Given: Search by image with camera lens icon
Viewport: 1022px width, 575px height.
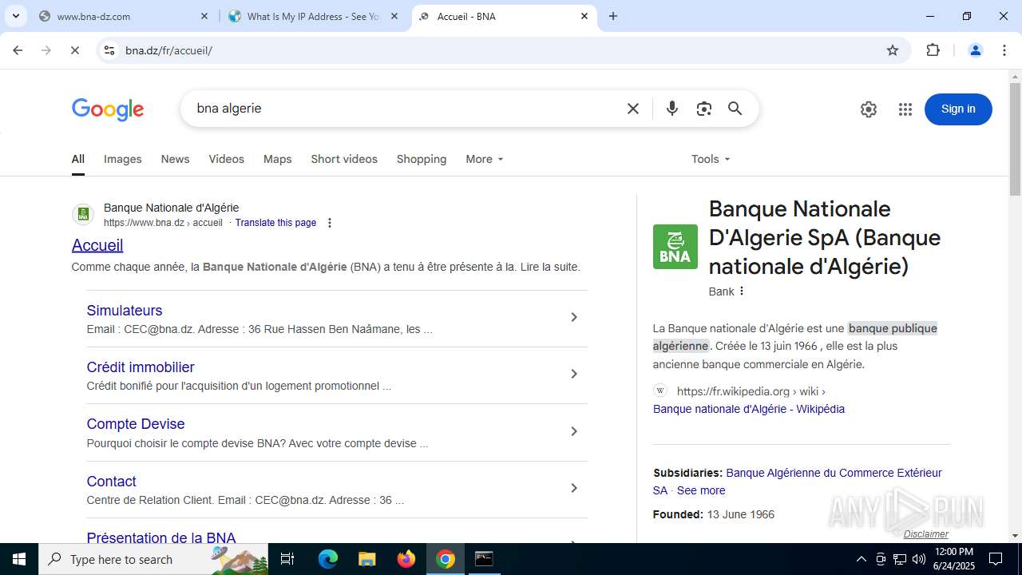Looking at the screenshot, I should tap(703, 109).
